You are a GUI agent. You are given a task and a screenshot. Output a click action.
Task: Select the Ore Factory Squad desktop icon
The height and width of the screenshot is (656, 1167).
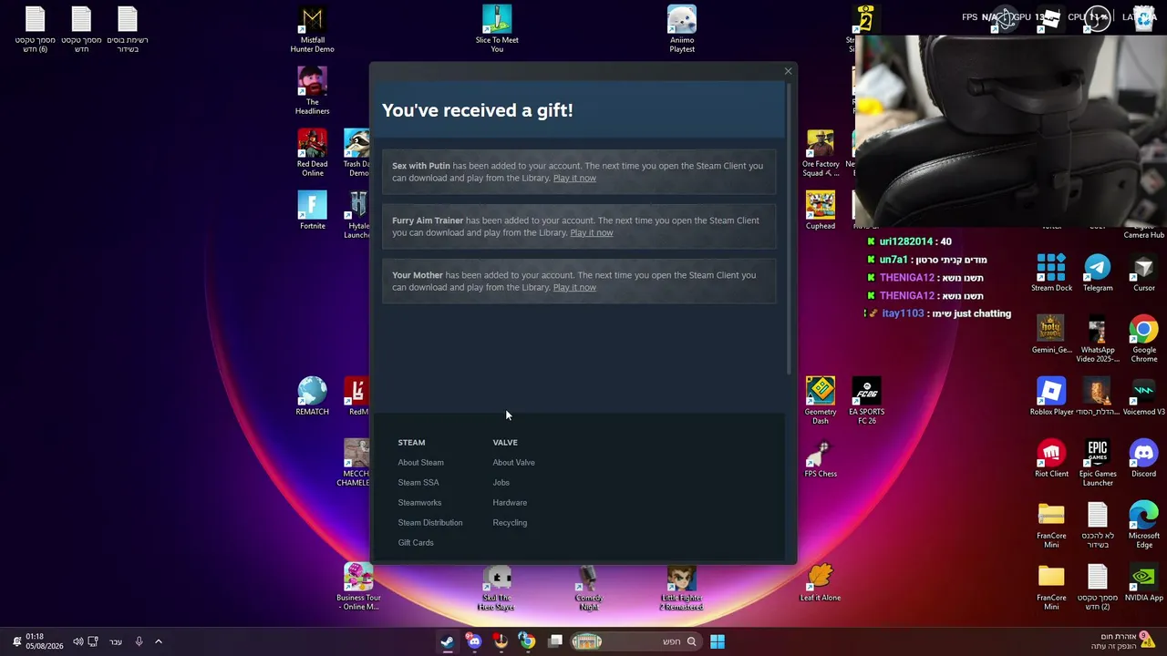pos(821,153)
